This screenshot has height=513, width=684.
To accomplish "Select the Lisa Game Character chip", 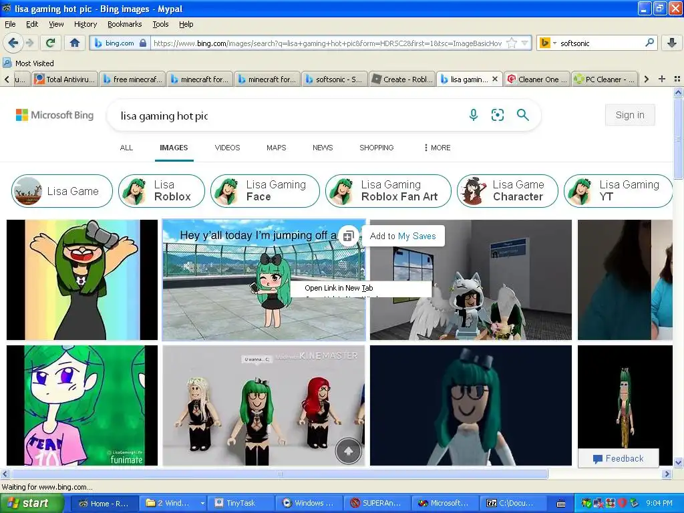I will pos(508,191).
